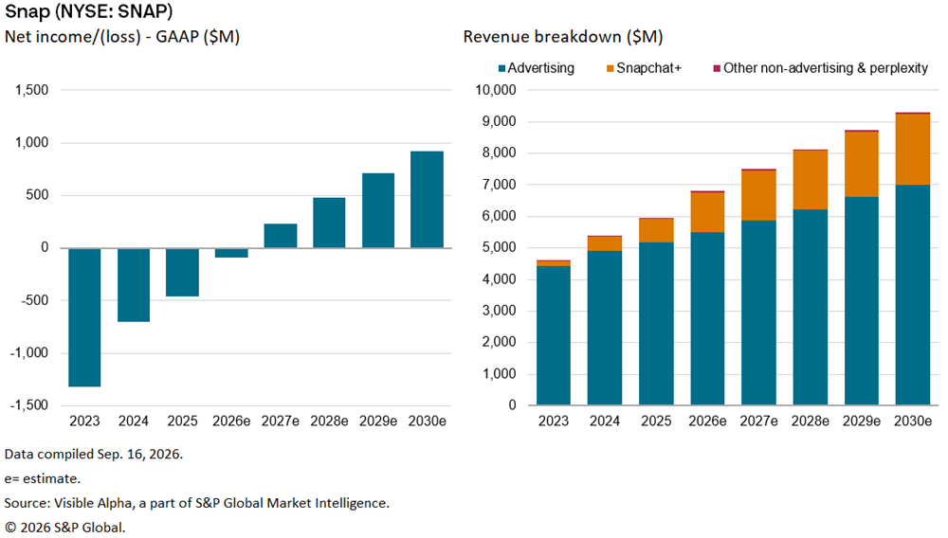Click '2030e' under the net income chart
The width and height of the screenshot is (948, 538).
[428, 421]
